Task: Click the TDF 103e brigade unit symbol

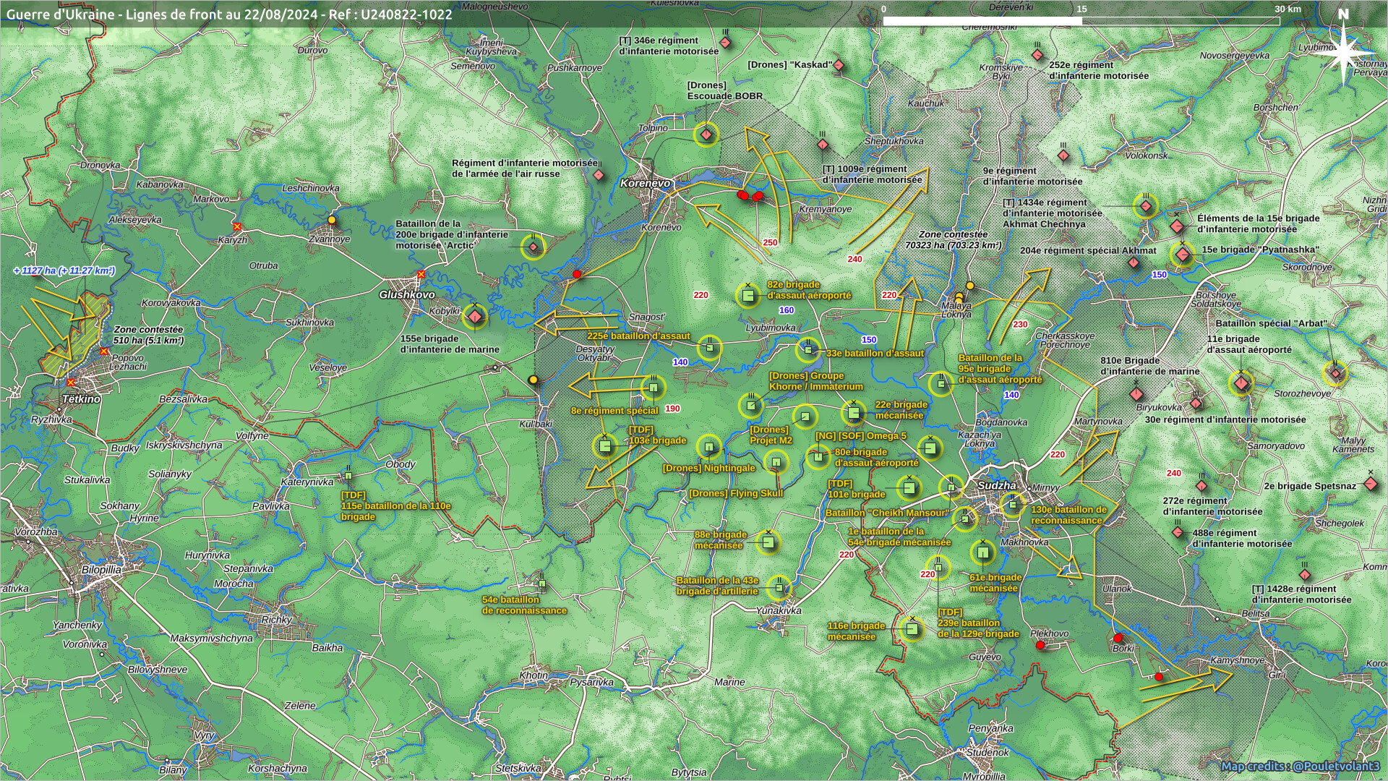Action: point(605,446)
